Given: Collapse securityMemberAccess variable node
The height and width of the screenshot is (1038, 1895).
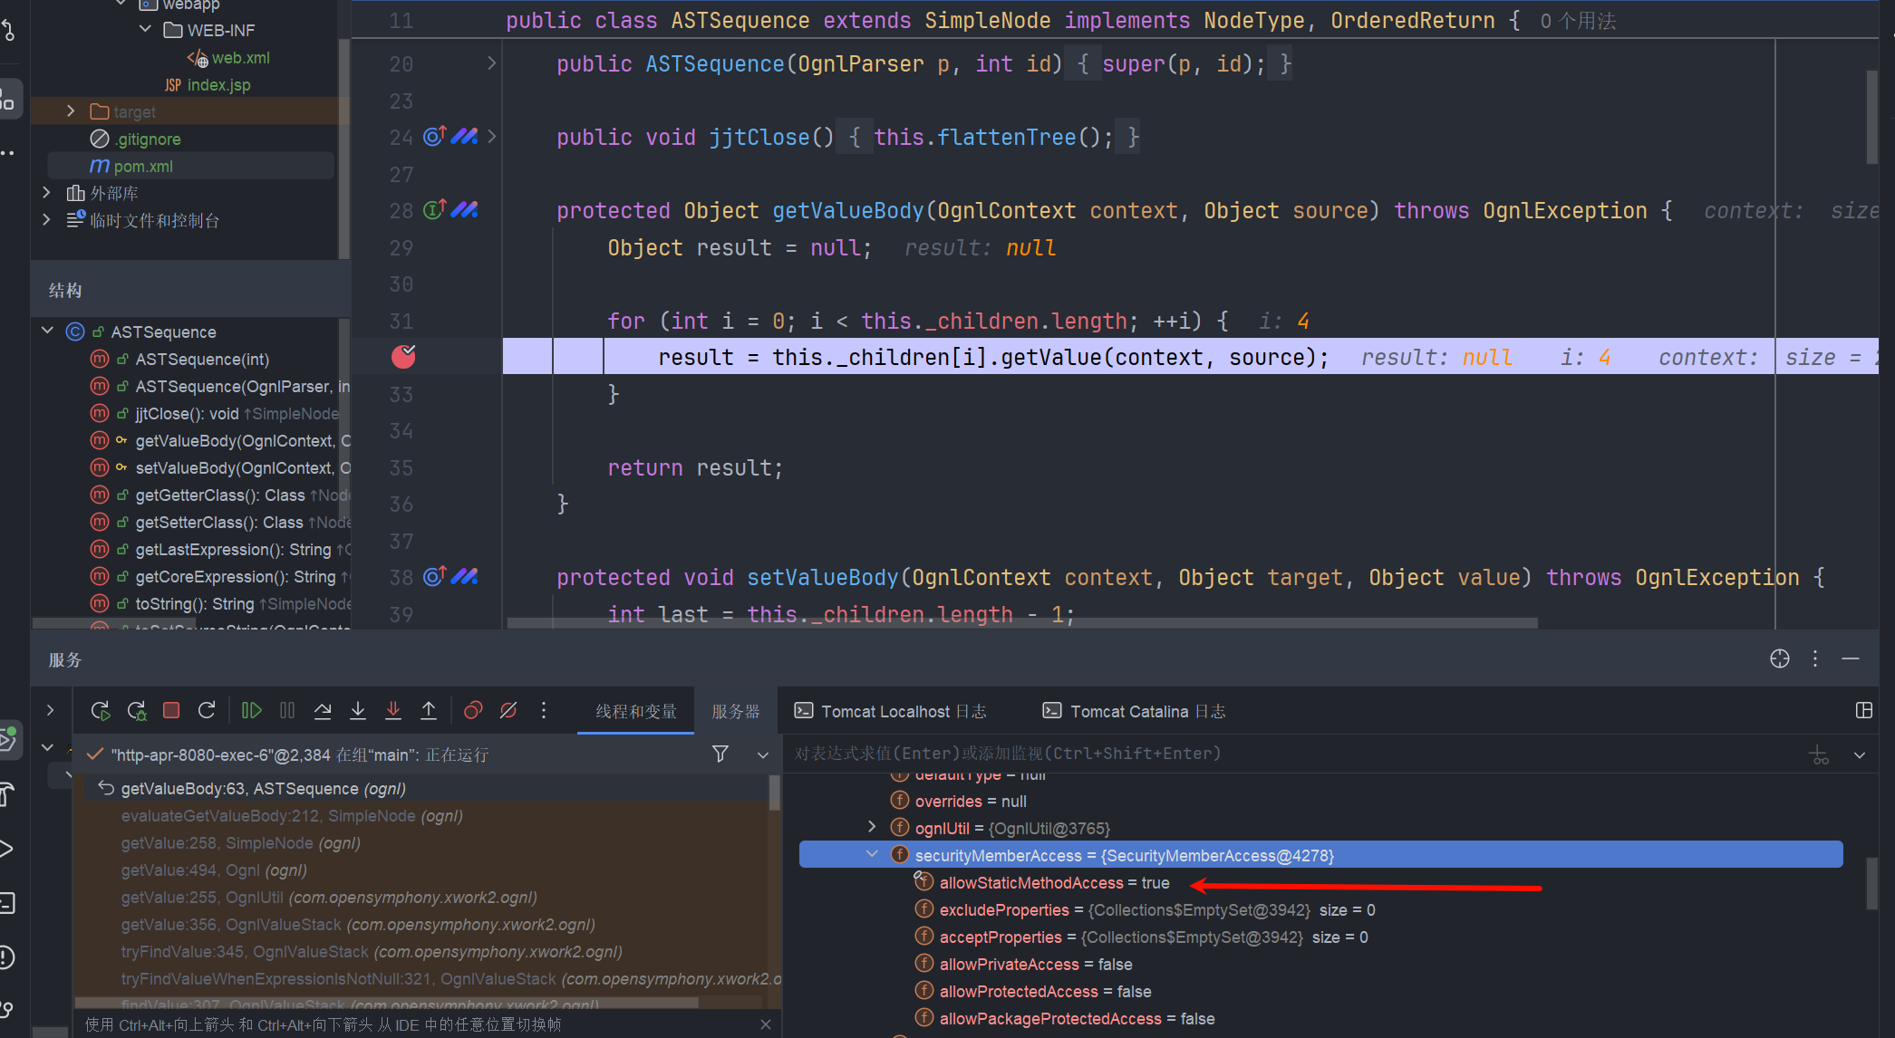Looking at the screenshot, I should [x=872, y=854].
